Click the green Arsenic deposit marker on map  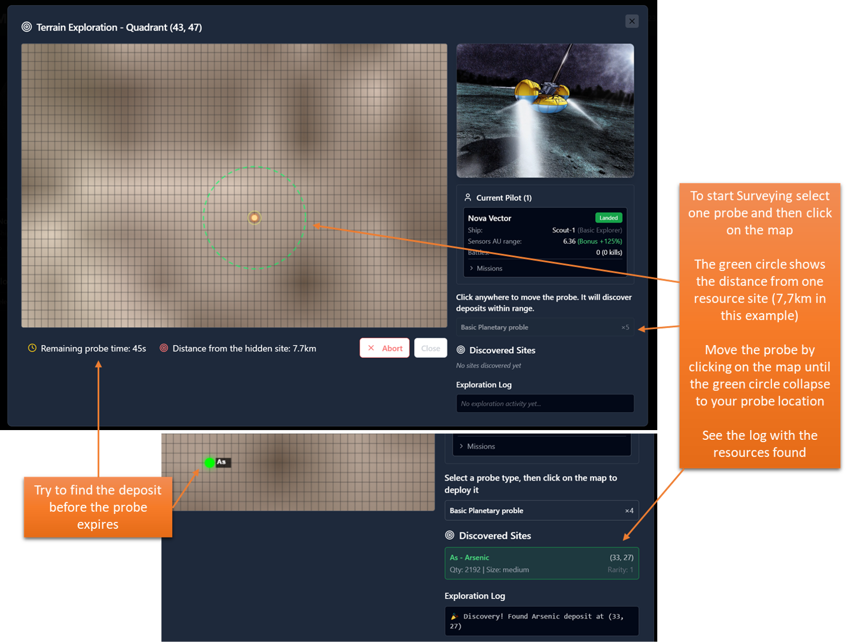coord(210,462)
